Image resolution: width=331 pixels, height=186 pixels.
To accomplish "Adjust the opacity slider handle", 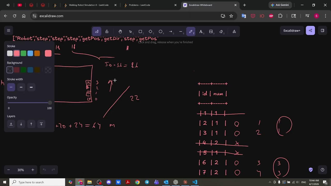I will (x=50, y=103).
